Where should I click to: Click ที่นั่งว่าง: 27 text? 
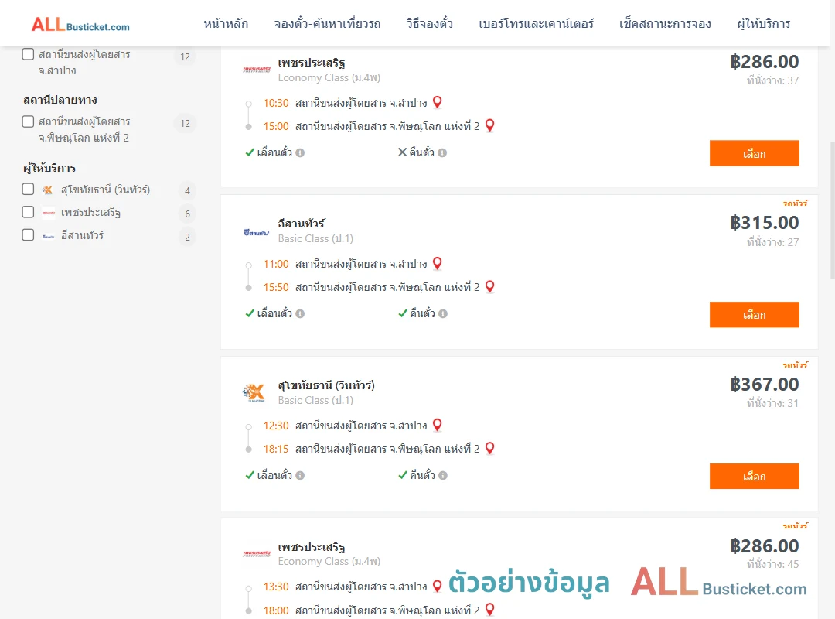coord(772,242)
